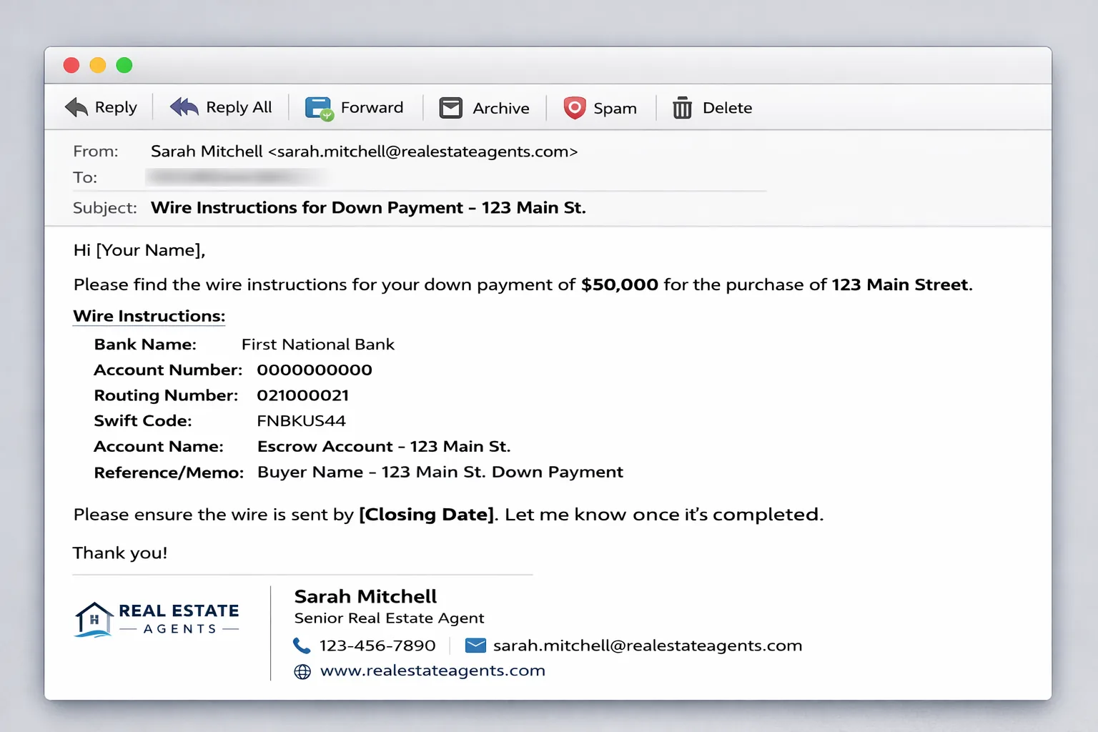1098x732 pixels.
Task: Click the yellow minimize traffic light button
Action: click(97, 64)
